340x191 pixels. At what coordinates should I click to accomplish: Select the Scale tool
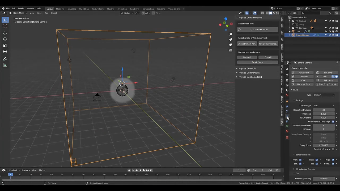tap(5, 45)
